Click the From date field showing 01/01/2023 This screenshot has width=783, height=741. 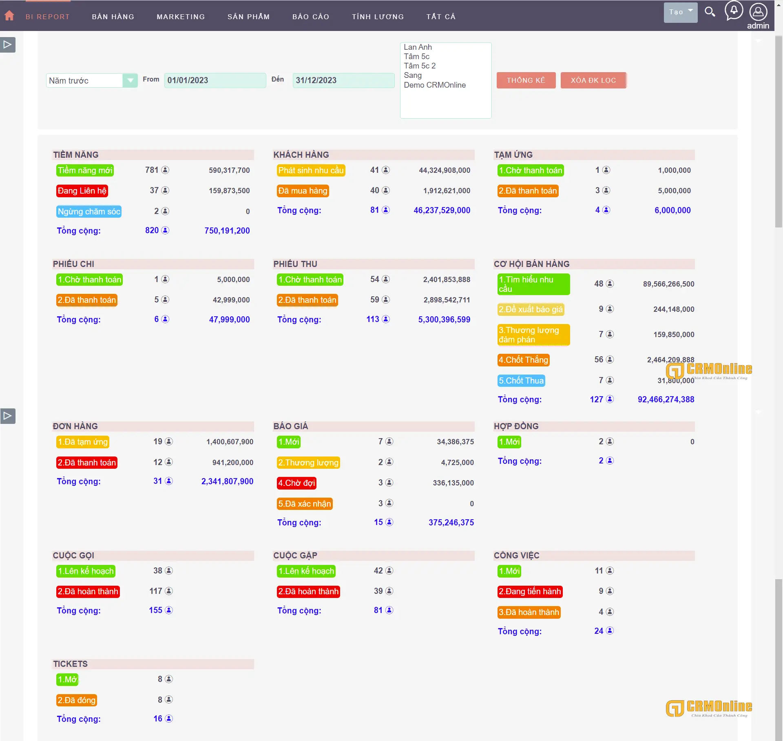click(215, 80)
